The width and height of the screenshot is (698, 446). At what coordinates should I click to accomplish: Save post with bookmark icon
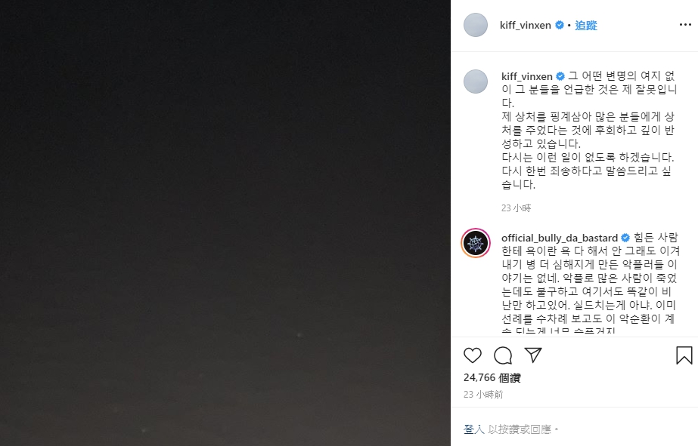[x=684, y=355]
